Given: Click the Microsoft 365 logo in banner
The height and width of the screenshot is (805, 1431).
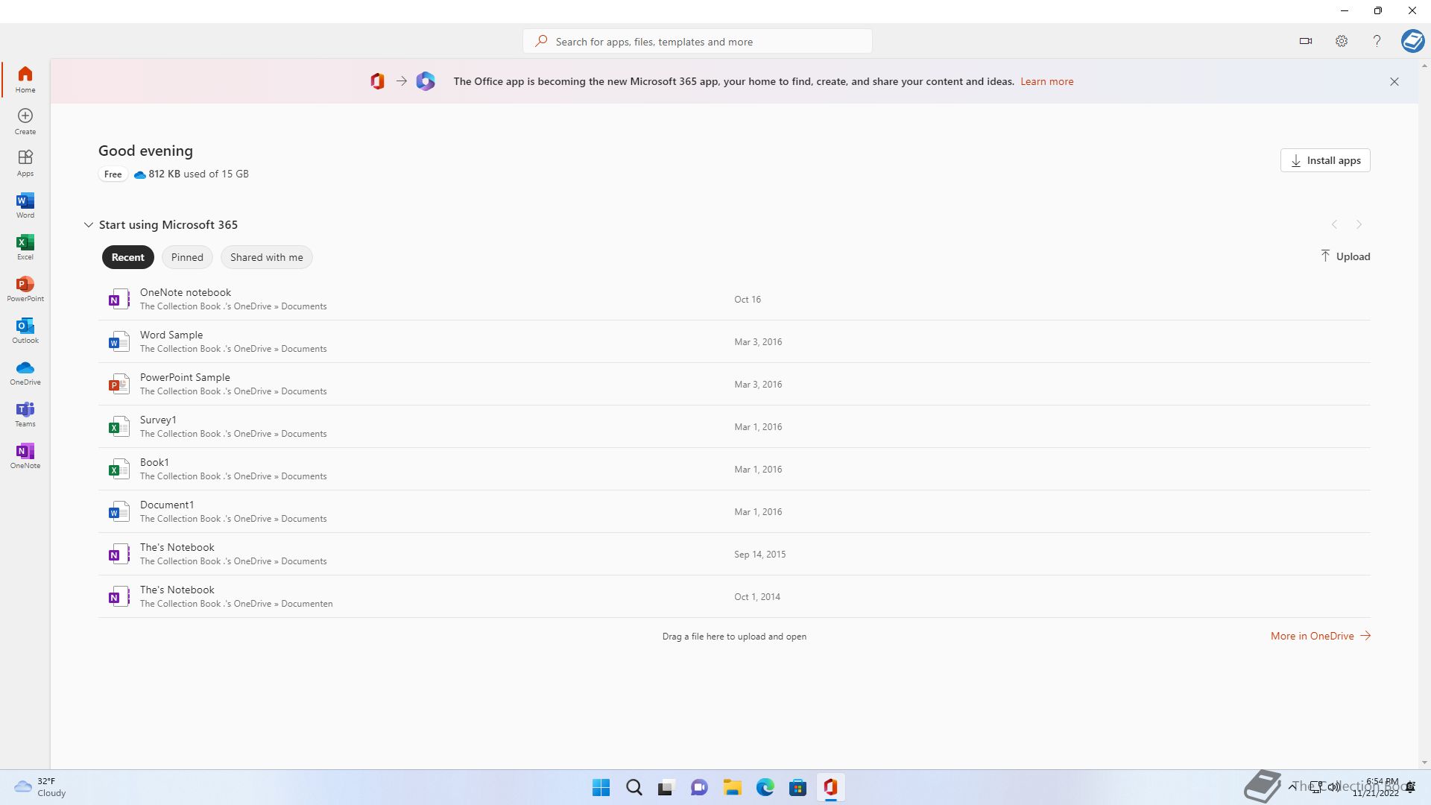Looking at the screenshot, I should (426, 81).
